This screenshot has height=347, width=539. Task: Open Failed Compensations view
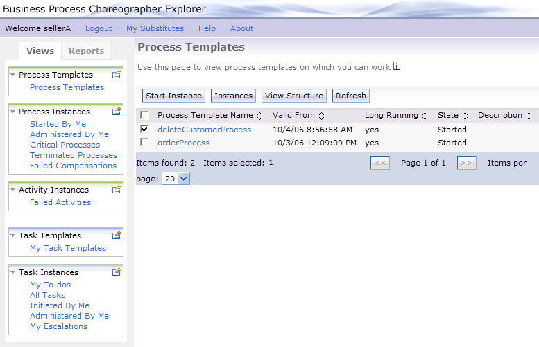[x=73, y=166]
